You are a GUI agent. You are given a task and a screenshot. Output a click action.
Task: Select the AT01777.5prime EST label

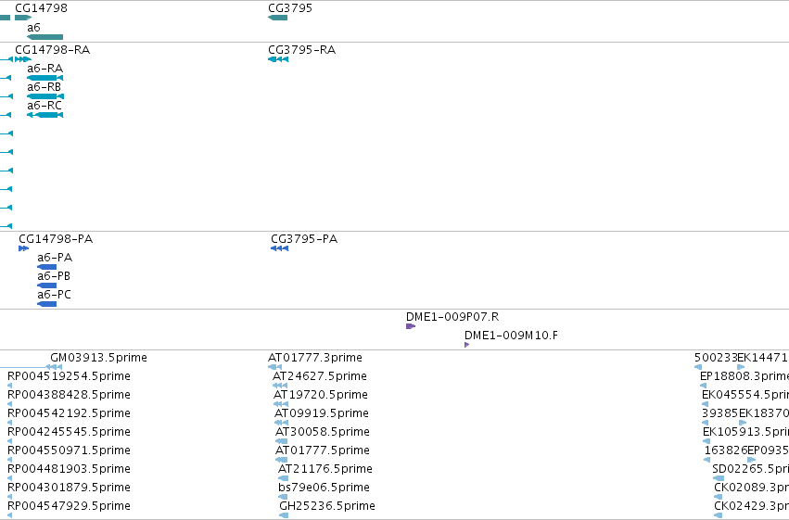coord(323,450)
